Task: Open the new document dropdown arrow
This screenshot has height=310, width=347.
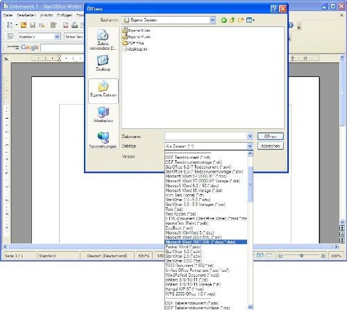Action: click(x=17, y=25)
